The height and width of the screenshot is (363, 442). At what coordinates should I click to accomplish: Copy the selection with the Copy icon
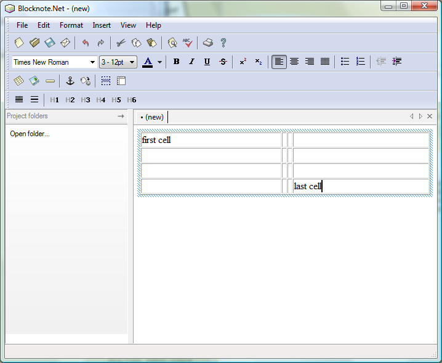pyautogui.click(x=136, y=43)
